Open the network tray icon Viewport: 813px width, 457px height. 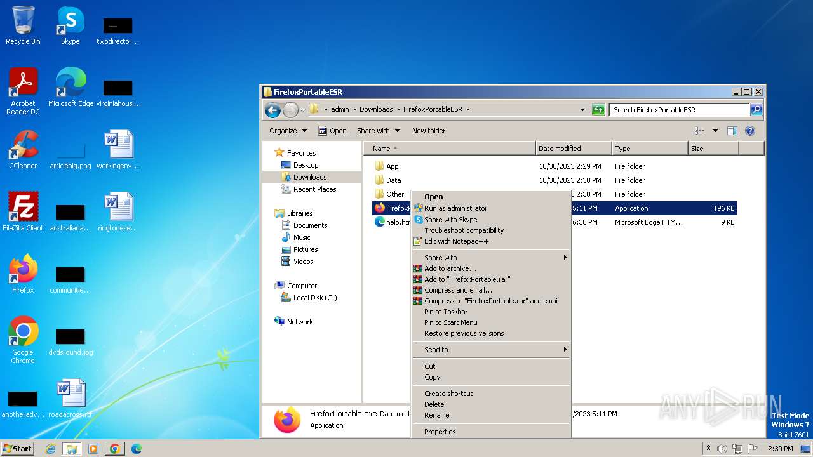tap(737, 449)
